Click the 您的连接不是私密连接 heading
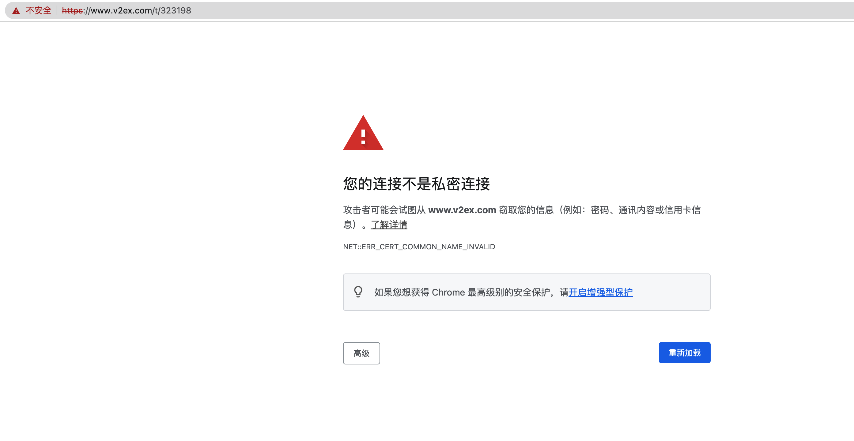Screen dimensions: 854x441 point(416,183)
